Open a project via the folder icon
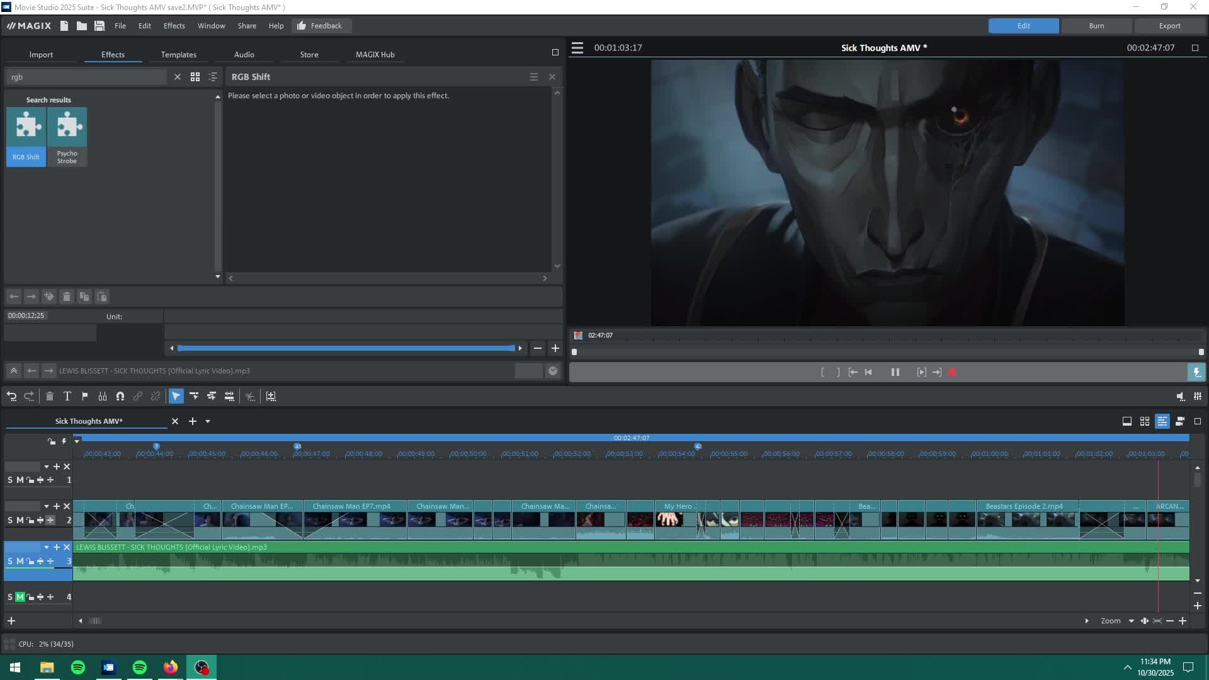This screenshot has height=680, width=1209. [82, 26]
